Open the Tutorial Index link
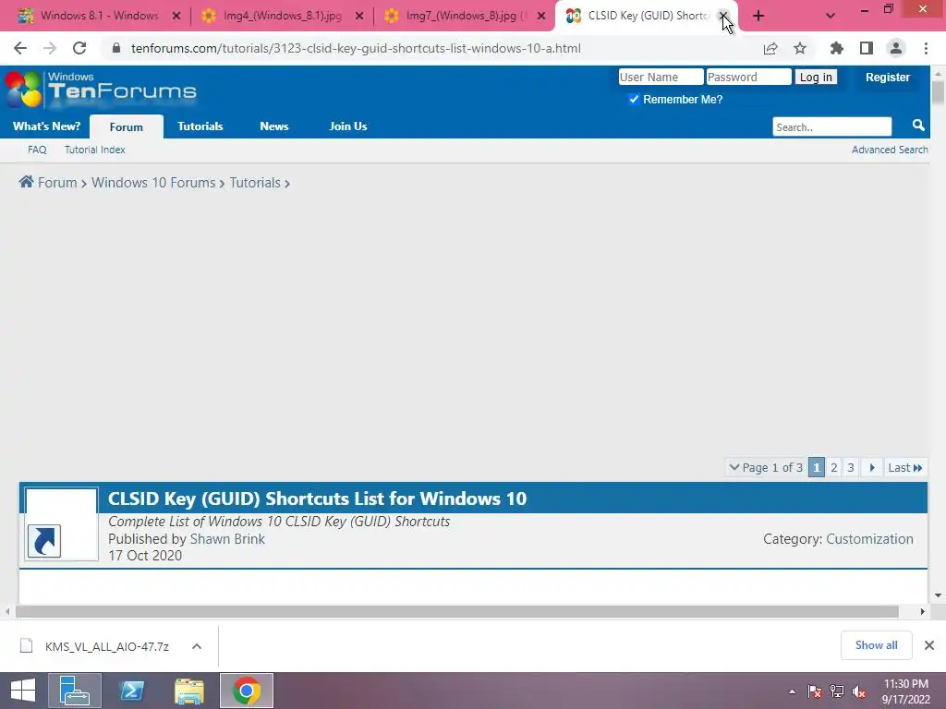This screenshot has height=709, width=946. click(x=95, y=150)
